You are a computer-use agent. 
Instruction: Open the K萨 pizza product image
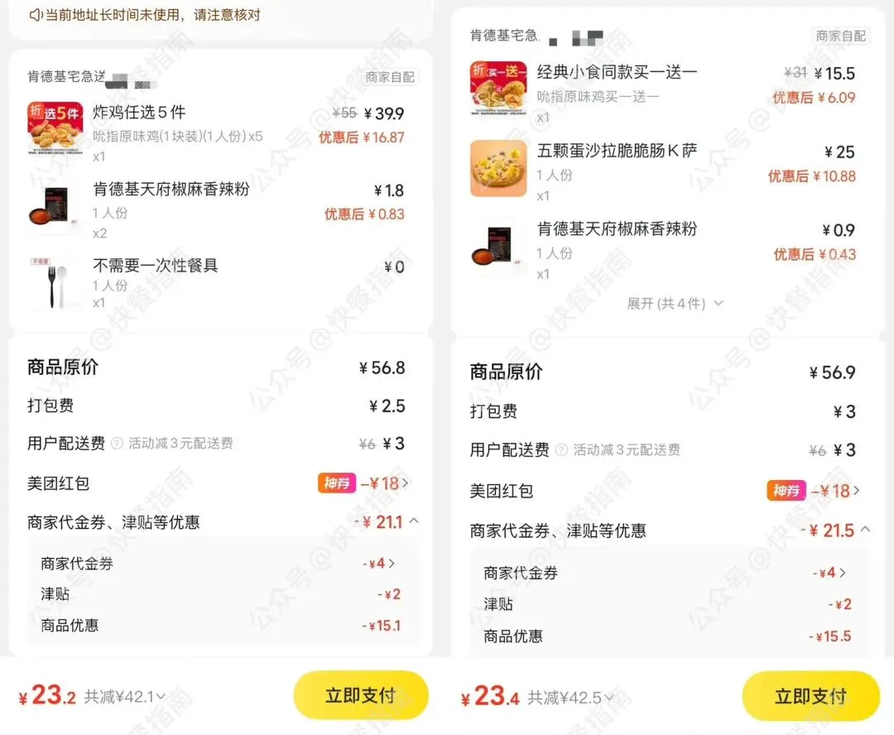498,168
